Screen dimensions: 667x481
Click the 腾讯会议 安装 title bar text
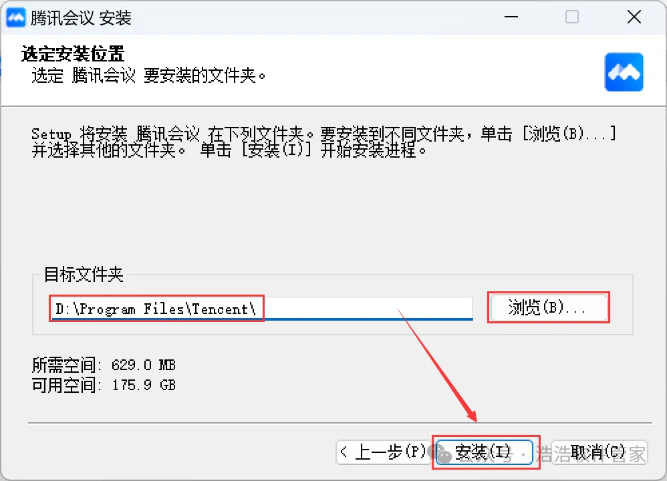(x=81, y=18)
